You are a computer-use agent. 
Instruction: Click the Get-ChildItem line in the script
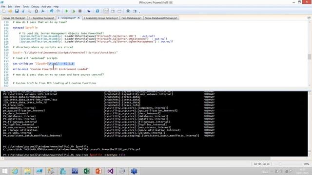coord(43,64)
